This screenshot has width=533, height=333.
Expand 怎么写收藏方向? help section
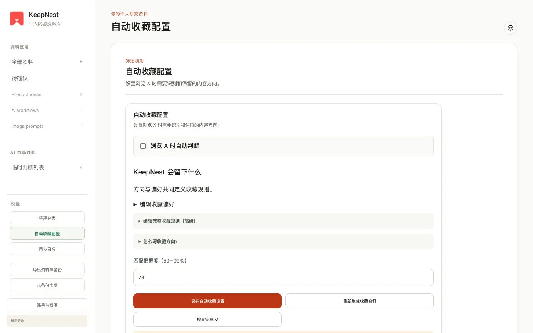(284, 241)
